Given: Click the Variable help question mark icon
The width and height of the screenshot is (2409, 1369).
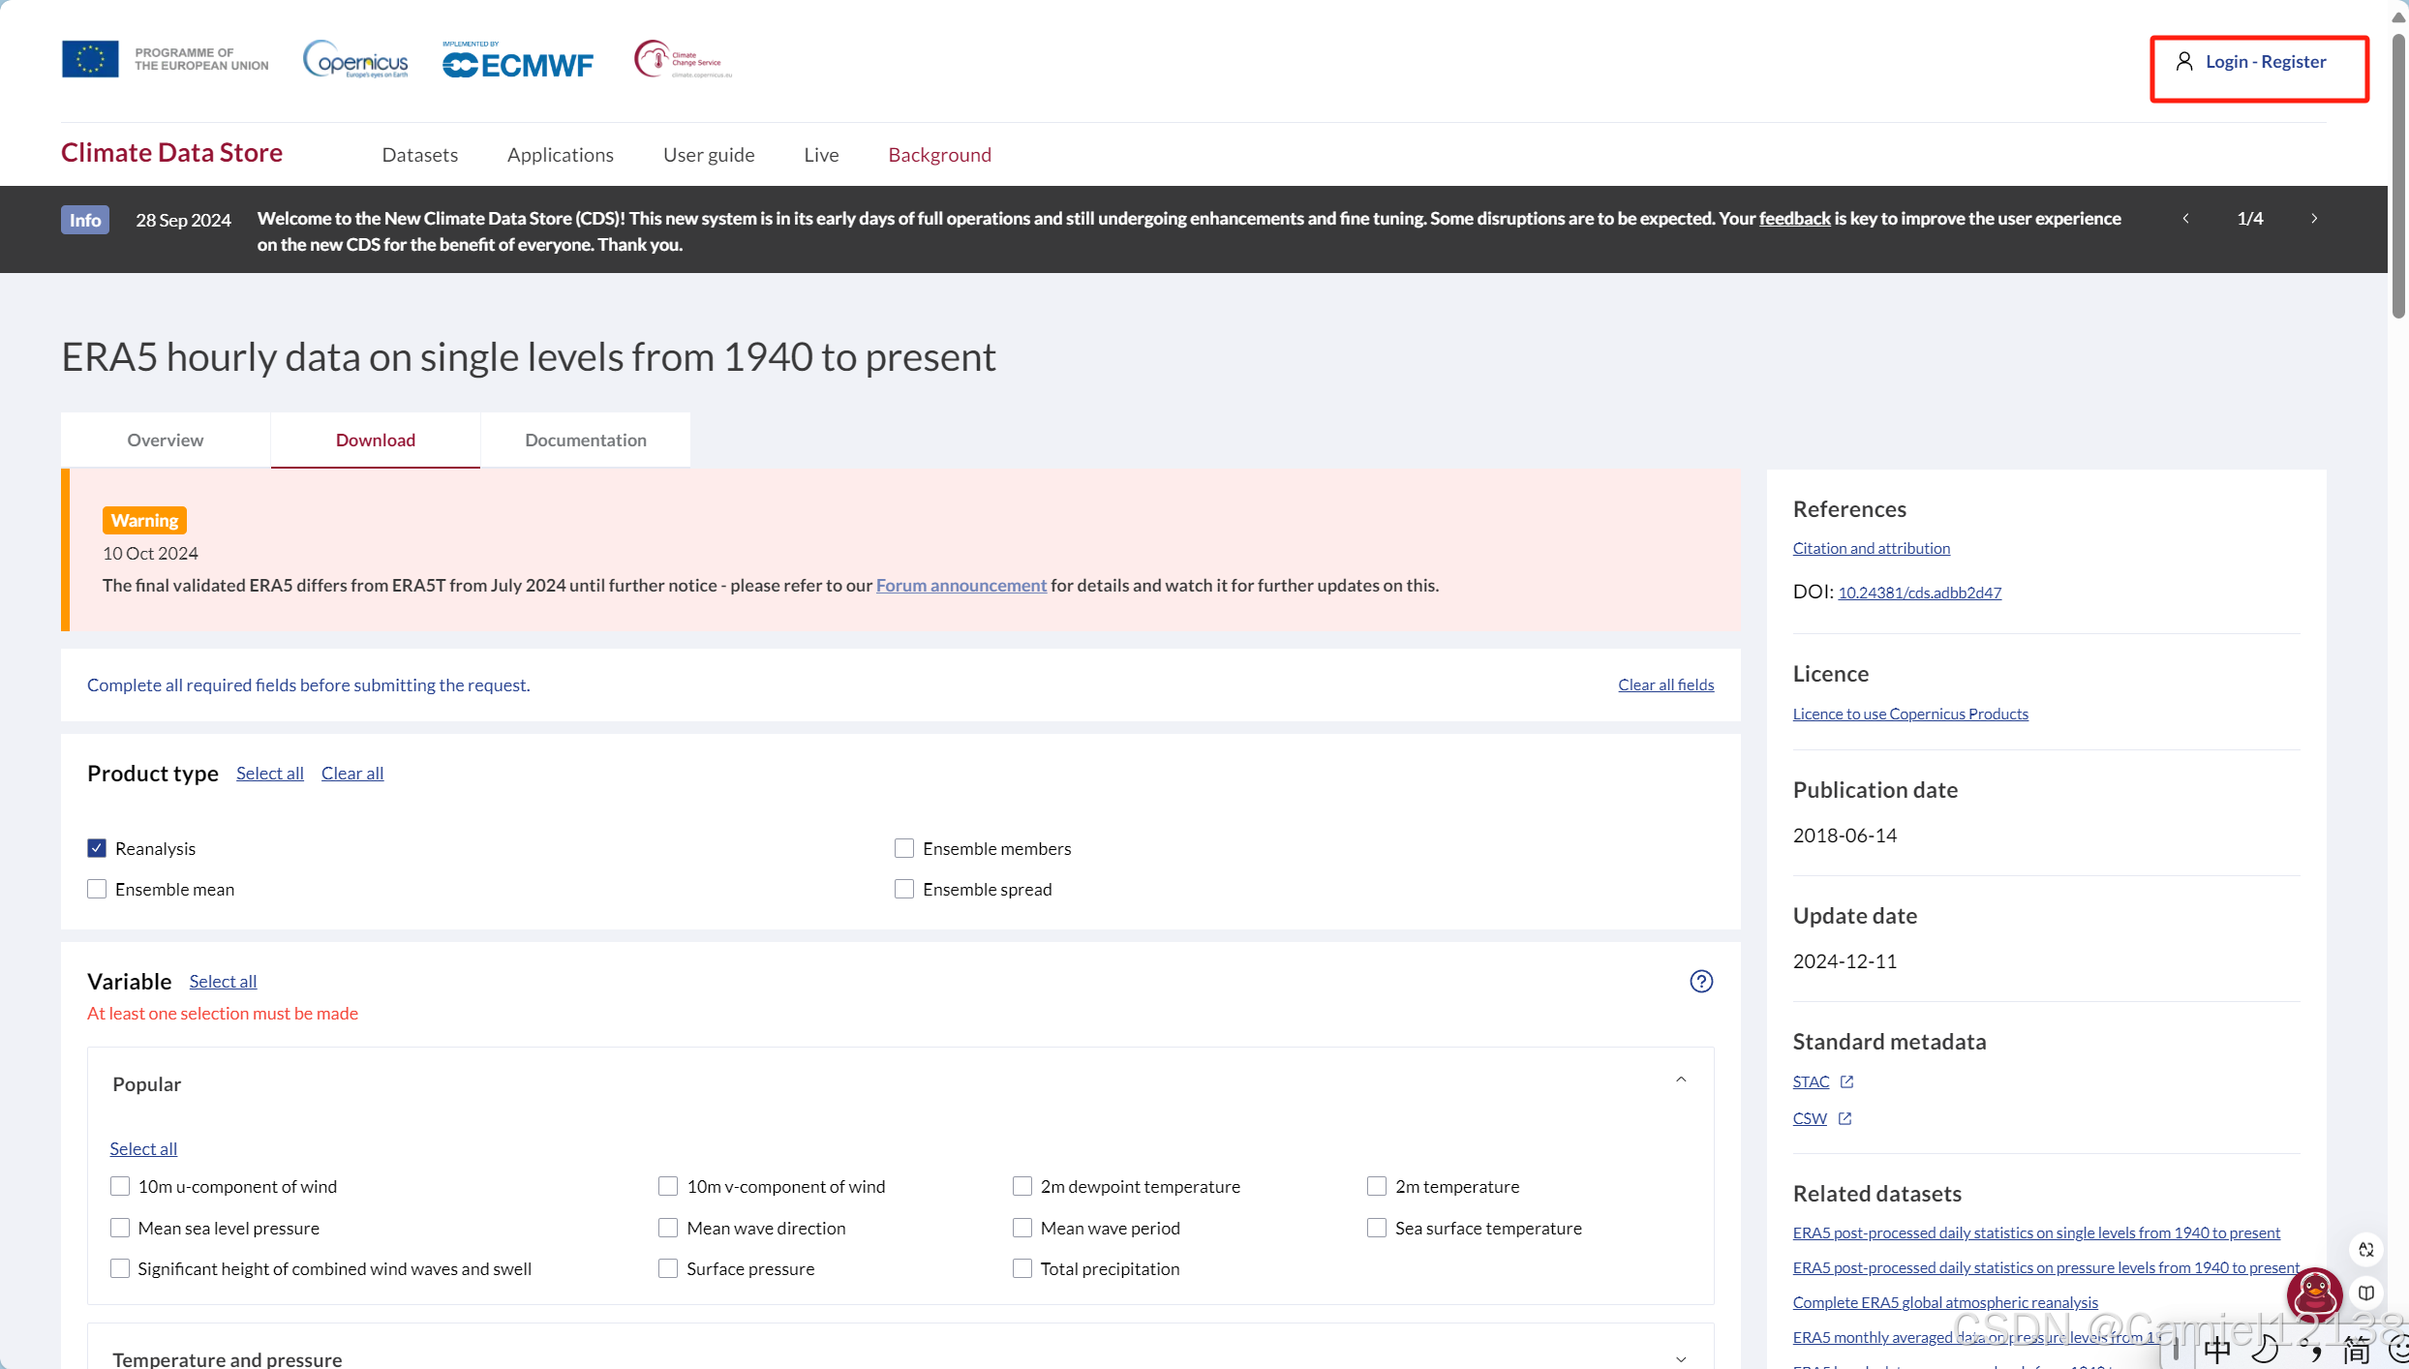Looking at the screenshot, I should [1701, 981].
